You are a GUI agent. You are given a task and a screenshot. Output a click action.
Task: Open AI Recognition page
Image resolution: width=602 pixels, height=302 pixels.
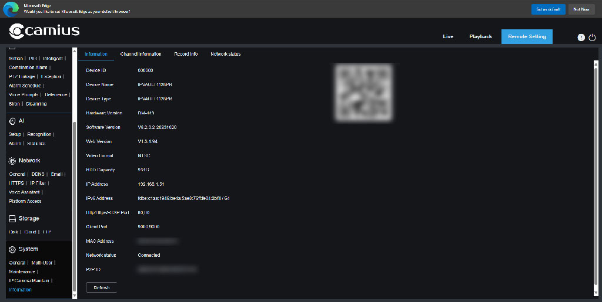pyautogui.click(x=39, y=135)
